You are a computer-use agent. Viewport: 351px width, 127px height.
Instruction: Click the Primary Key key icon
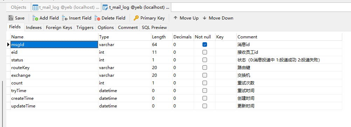[x=136, y=18]
